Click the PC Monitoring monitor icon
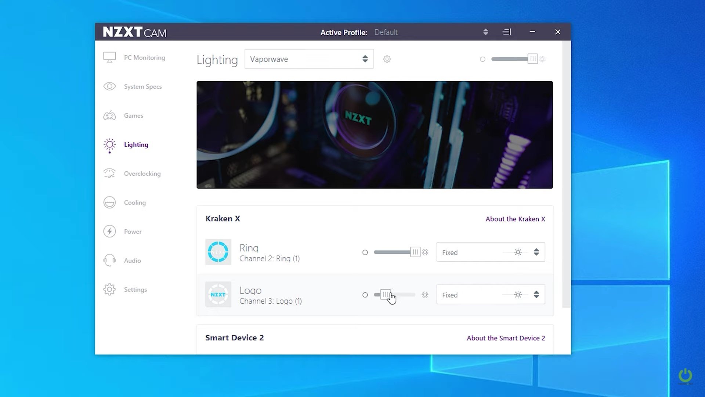This screenshot has height=397, width=705. tap(109, 57)
